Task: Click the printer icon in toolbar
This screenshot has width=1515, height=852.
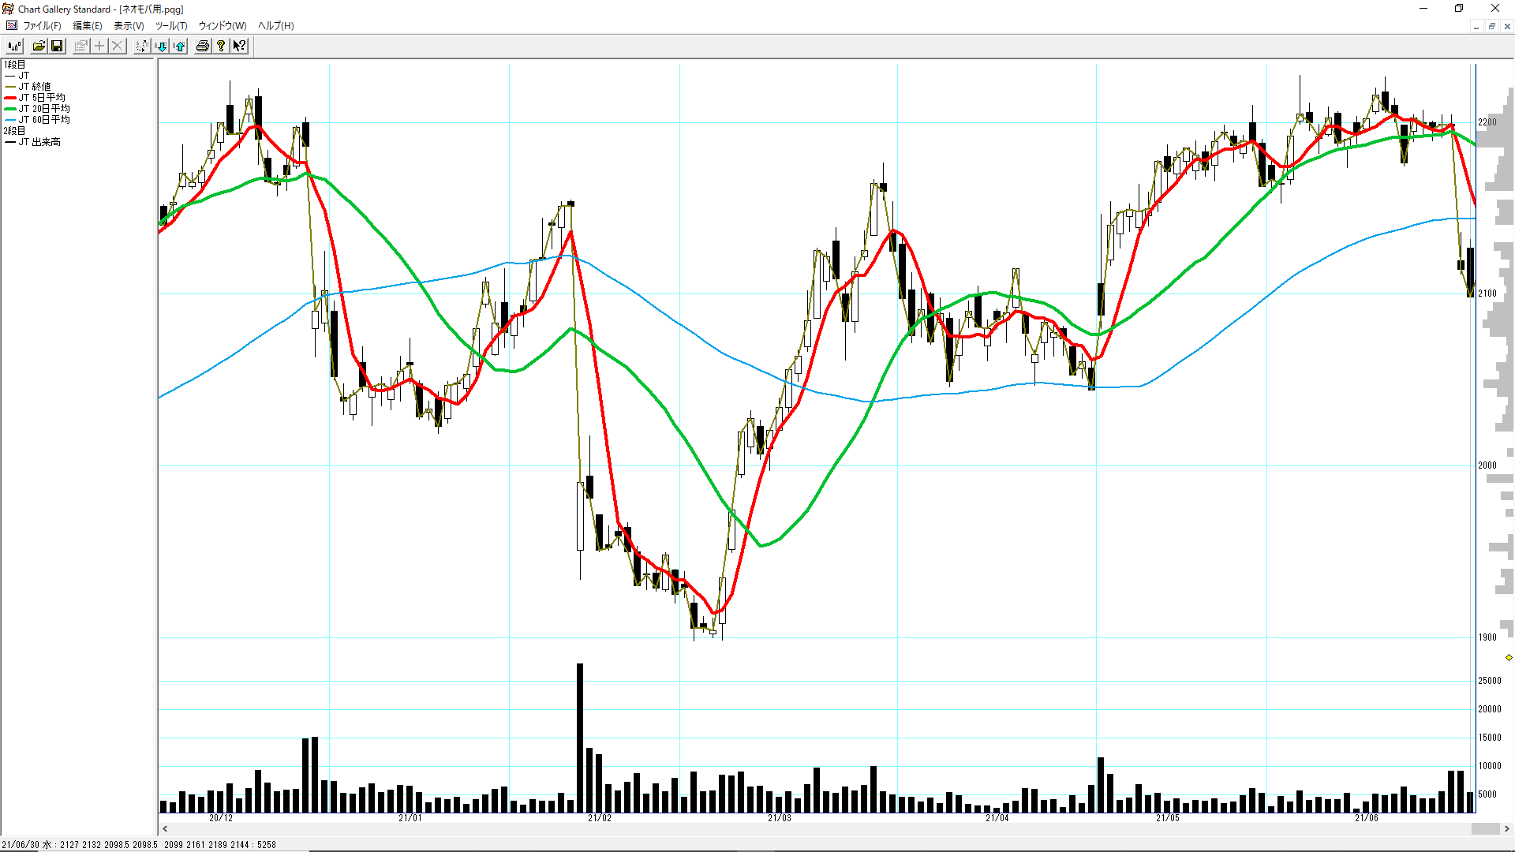Action: pos(203,46)
